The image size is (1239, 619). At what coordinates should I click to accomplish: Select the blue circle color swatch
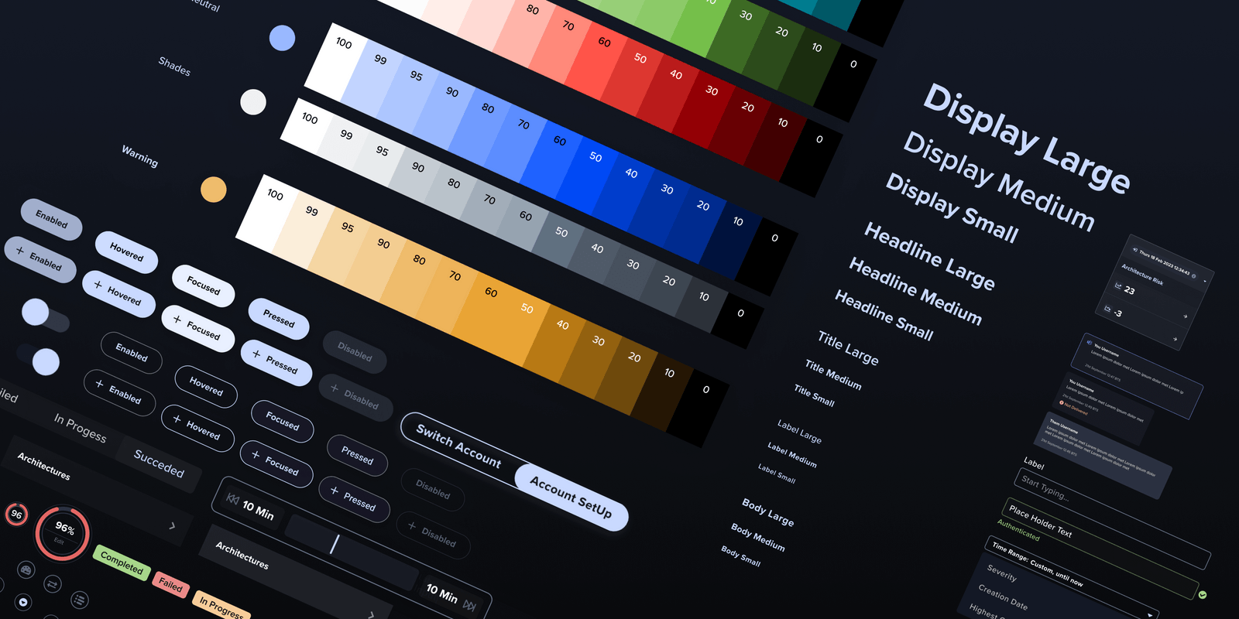click(x=282, y=38)
